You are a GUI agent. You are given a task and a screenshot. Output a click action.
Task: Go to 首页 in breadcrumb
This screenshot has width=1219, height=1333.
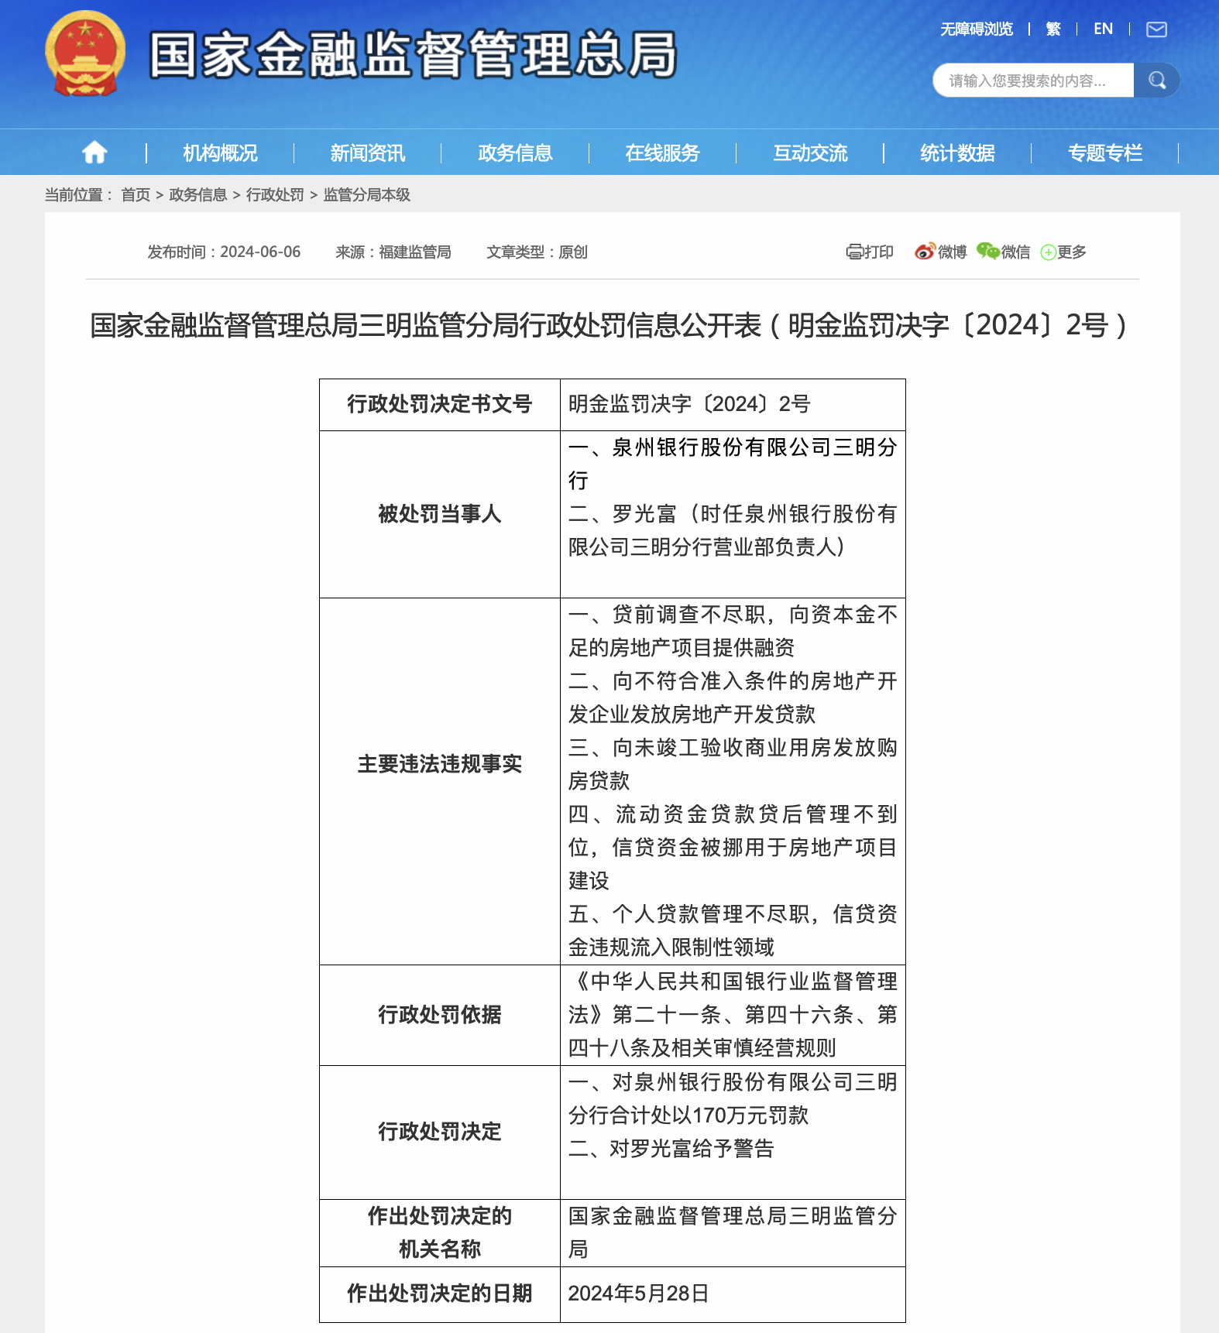pyautogui.click(x=136, y=195)
